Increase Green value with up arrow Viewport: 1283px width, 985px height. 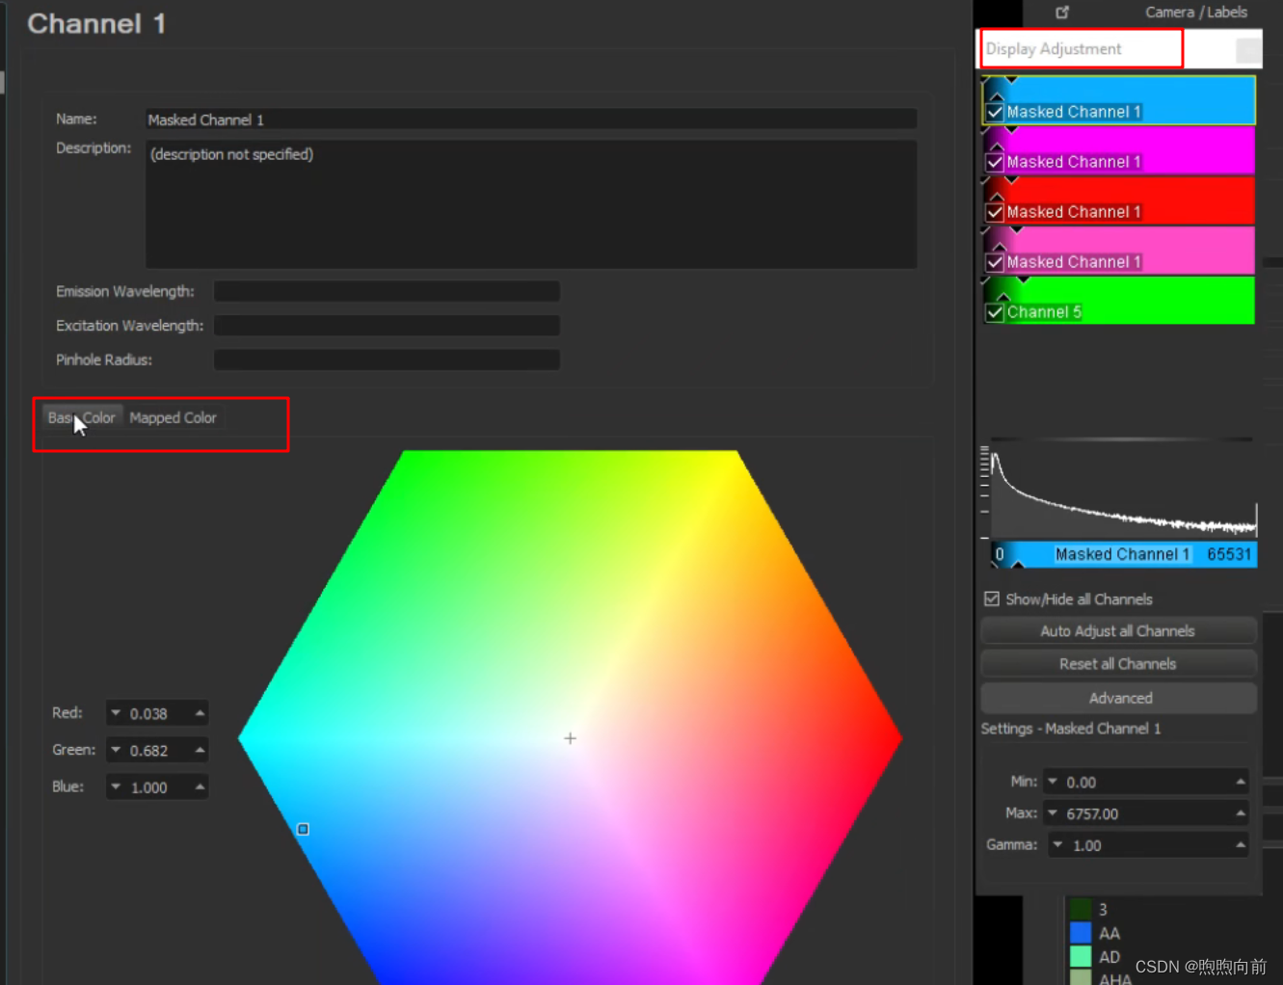pyautogui.click(x=200, y=750)
